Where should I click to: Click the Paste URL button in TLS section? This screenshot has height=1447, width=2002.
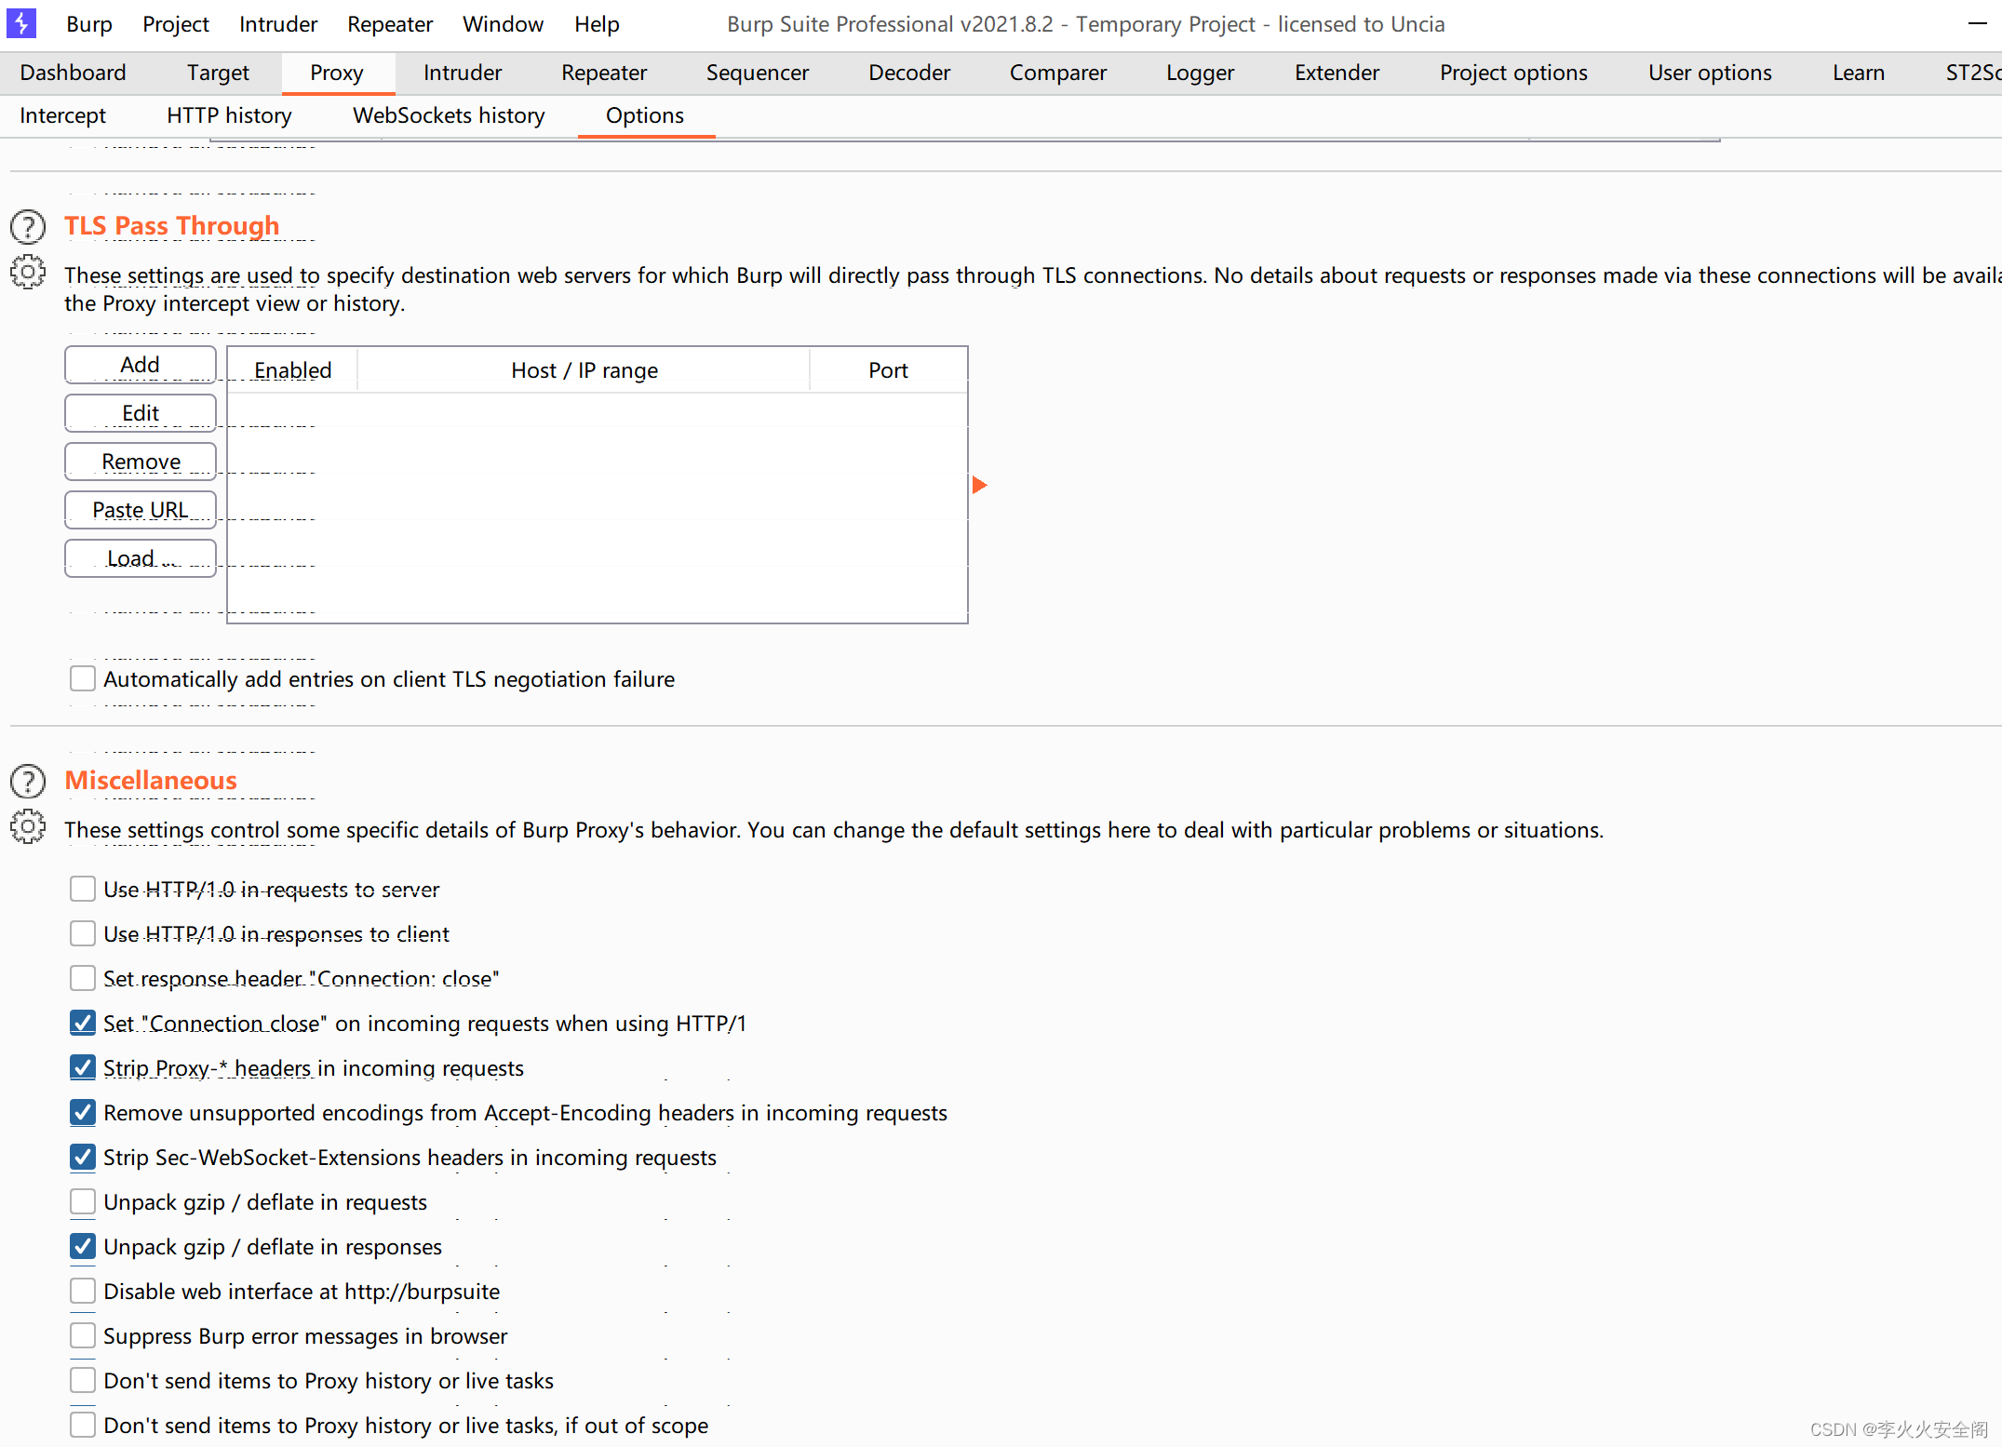tap(140, 508)
